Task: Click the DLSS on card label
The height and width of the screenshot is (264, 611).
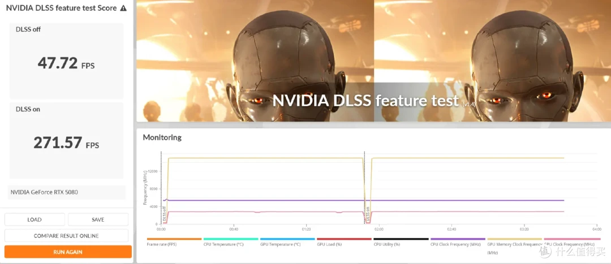Action: pyautogui.click(x=28, y=109)
